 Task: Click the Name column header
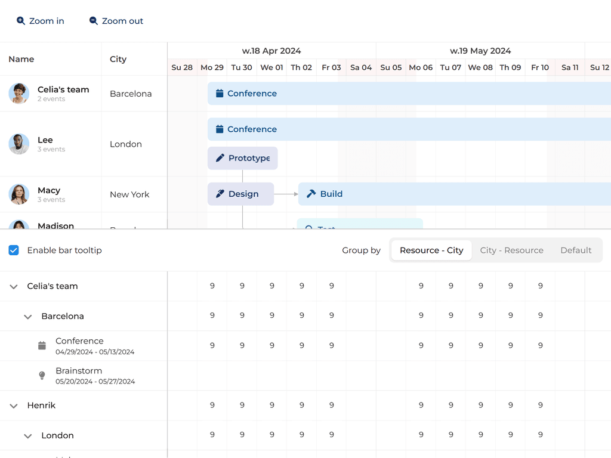point(21,59)
